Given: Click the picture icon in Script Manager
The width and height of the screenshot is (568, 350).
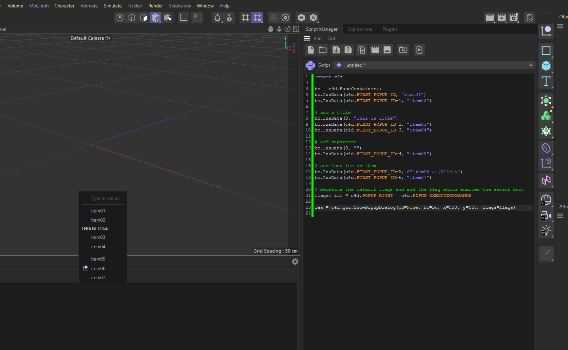Looking at the screenshot, I should pyautogui.click(x=387, y=50).
